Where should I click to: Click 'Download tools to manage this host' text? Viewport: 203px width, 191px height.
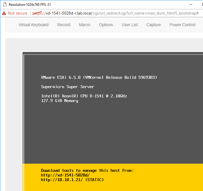coord(87,170)
